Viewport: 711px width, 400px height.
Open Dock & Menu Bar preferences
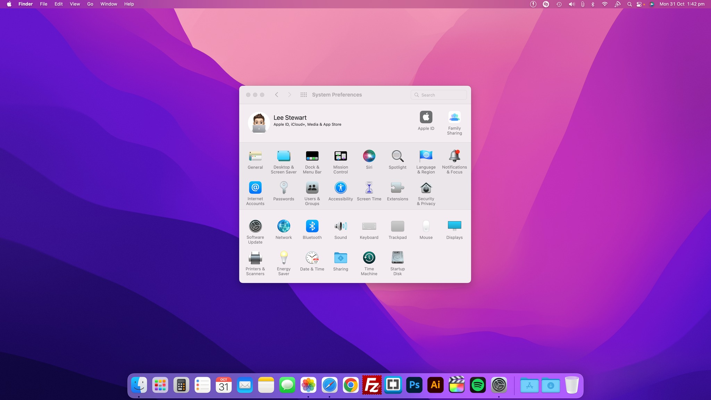click(312, 162)
